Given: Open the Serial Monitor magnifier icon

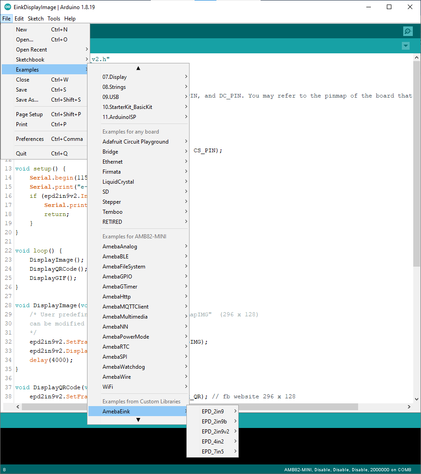Looking at the screenshot, I should [x=408, y=31].
